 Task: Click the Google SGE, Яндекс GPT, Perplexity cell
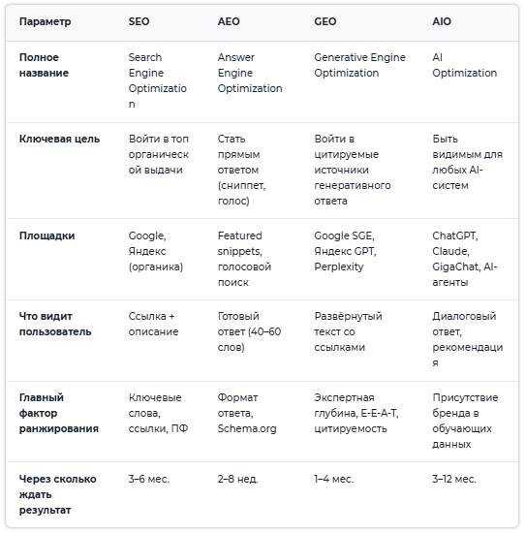pos(345,251)
